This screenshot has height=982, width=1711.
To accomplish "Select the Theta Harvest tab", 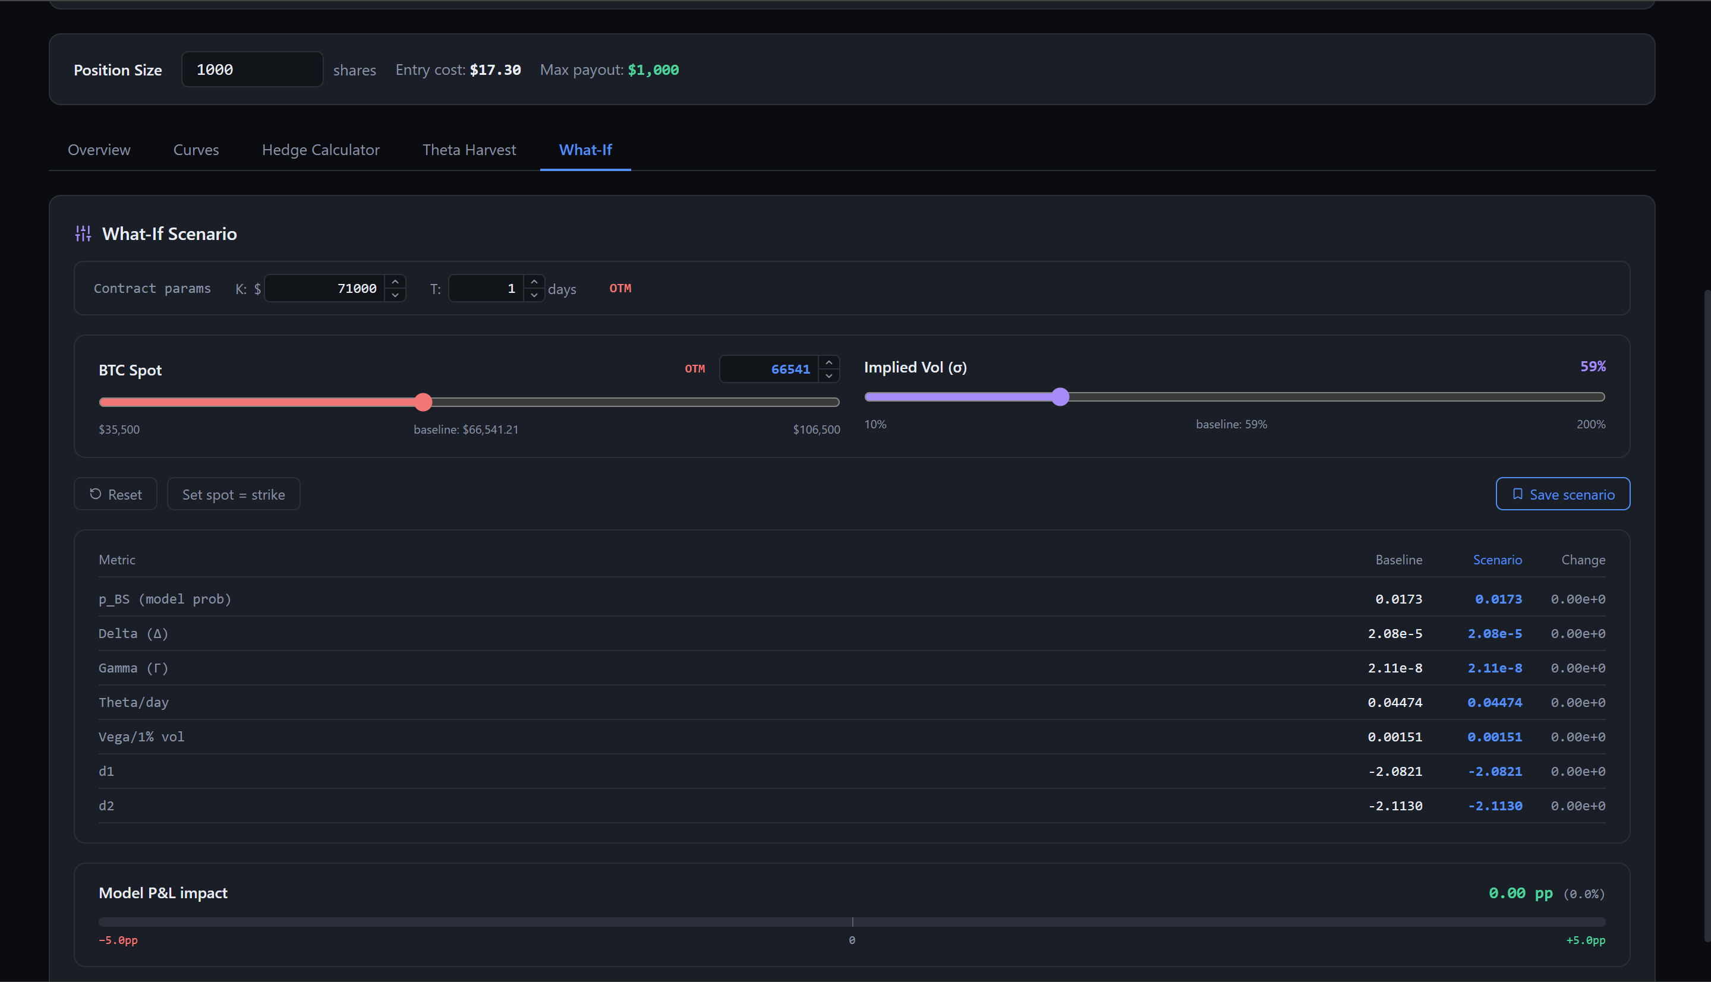I will (469, 150).
